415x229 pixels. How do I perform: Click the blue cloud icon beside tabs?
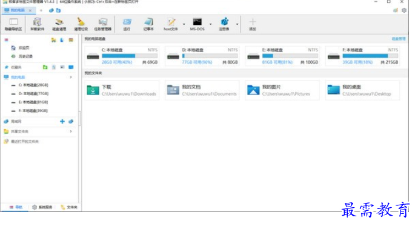tap(51, 10)
